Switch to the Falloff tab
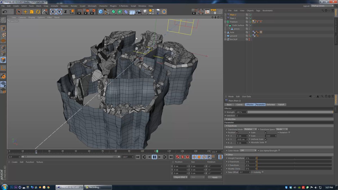The width and height of the screenshot is (338, 190). (281, 105)
